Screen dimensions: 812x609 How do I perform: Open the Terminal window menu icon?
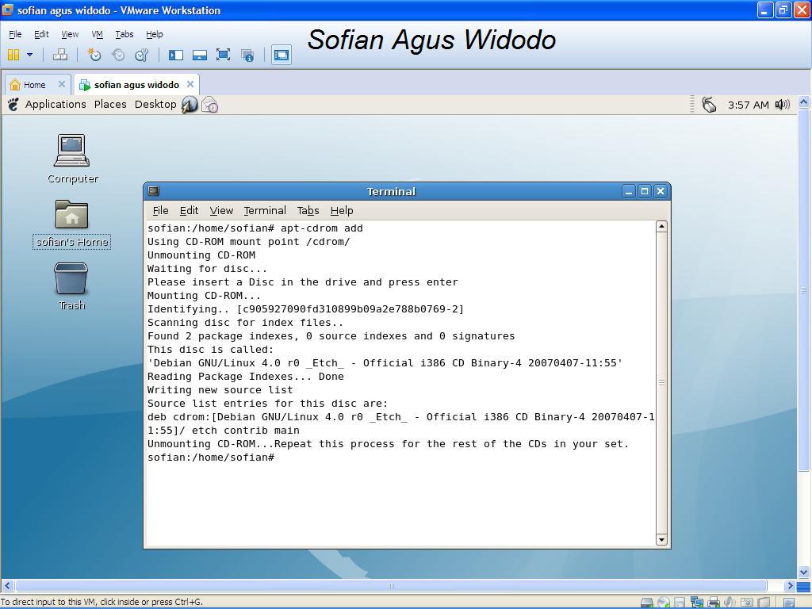pyautogui.click(x=154, y=191)
